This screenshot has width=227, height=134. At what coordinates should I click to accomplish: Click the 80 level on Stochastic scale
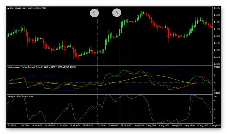pos(215,101)
